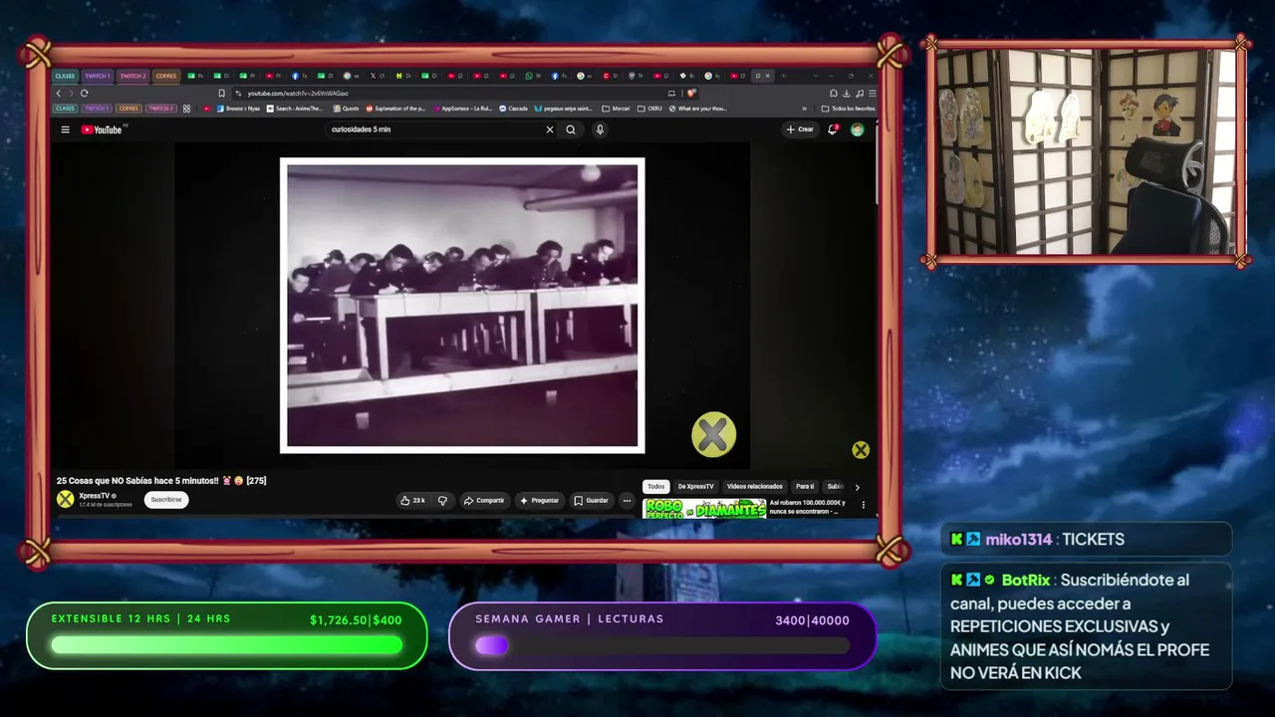This screenshot has width=1275, height=717.
Task: Open the browser main menu
Action: [x=872, y=93]
